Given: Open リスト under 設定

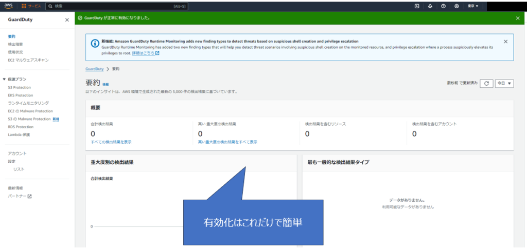Looking at the screenshot, I should pyautogui.click(x=19, y=169).
